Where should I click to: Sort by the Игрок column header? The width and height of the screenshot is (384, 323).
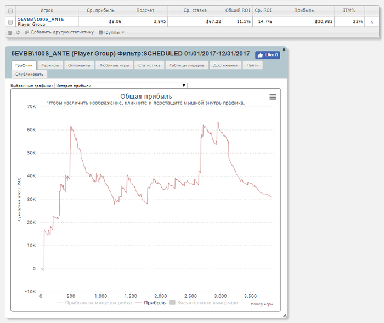(x=47, y=10)
